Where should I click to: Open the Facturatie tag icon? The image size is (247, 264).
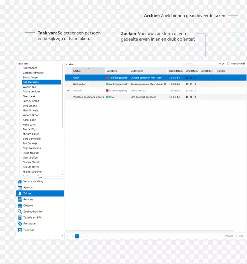[20, 224]
